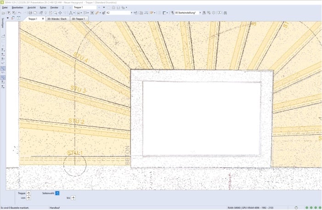Open the question mark help menu

(x=63, y=7)
